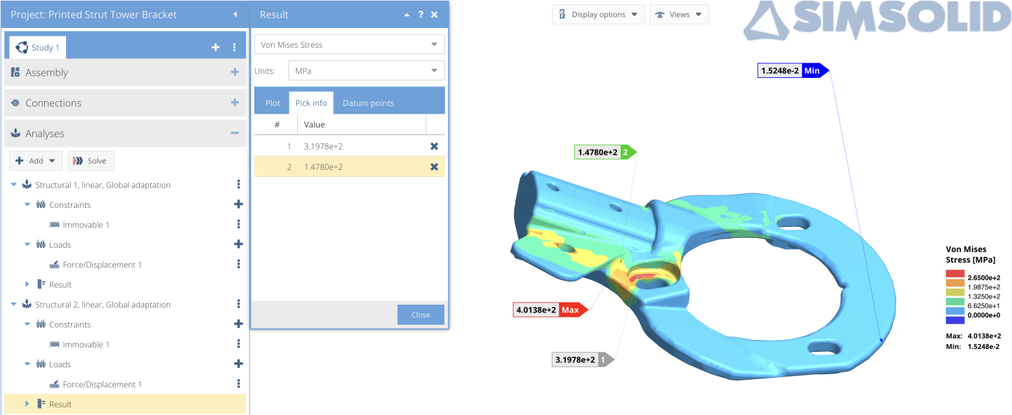Switch to the Plot tab
Image resolution: width=1012 pixels, height=415 pixels.
pos(273,103)
